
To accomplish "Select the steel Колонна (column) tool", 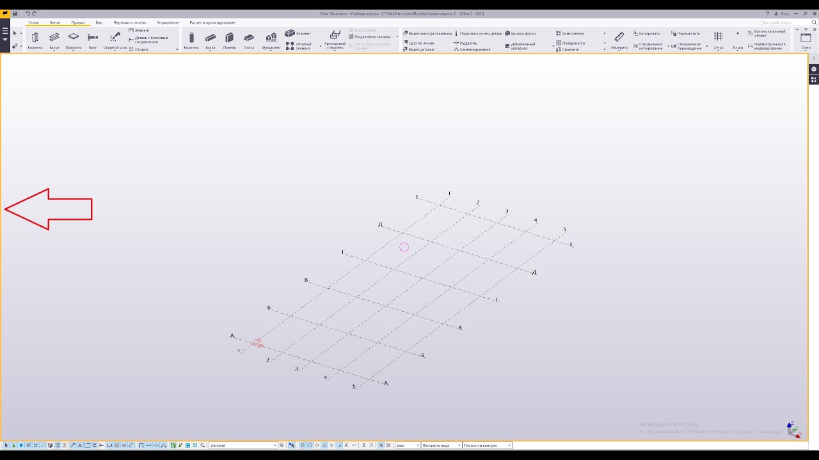I will click(35, 40).
